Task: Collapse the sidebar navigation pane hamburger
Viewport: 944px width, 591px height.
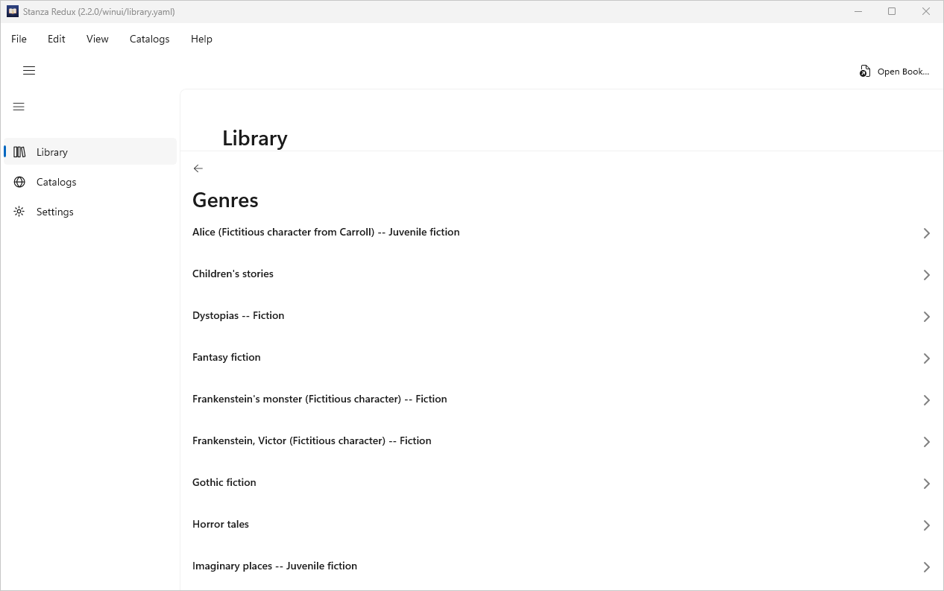Action: tap(19, 107)
